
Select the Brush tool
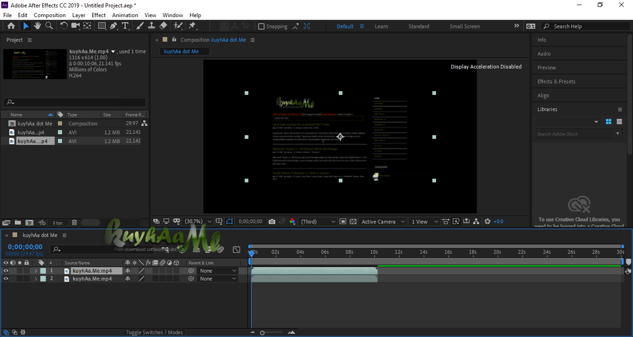(140, 26)
